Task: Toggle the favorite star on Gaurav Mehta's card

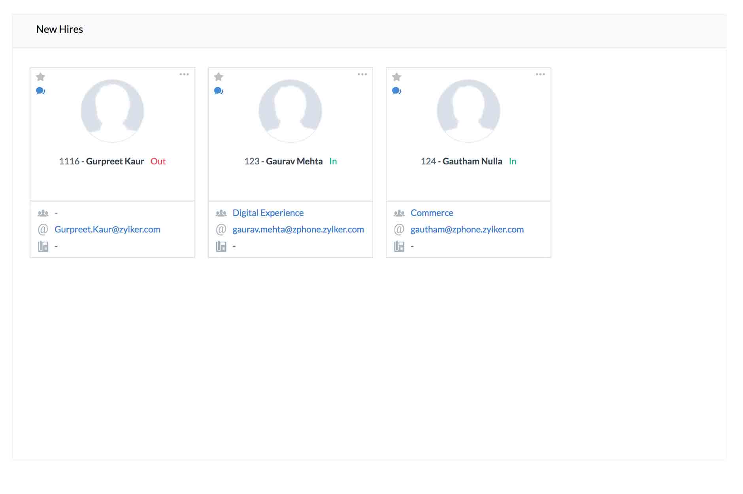Action: [219, 76]
